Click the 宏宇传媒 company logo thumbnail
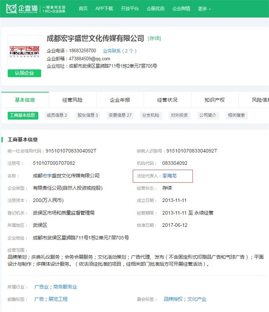Viewport: 269px width, 312px height. [x=24, y=51]
